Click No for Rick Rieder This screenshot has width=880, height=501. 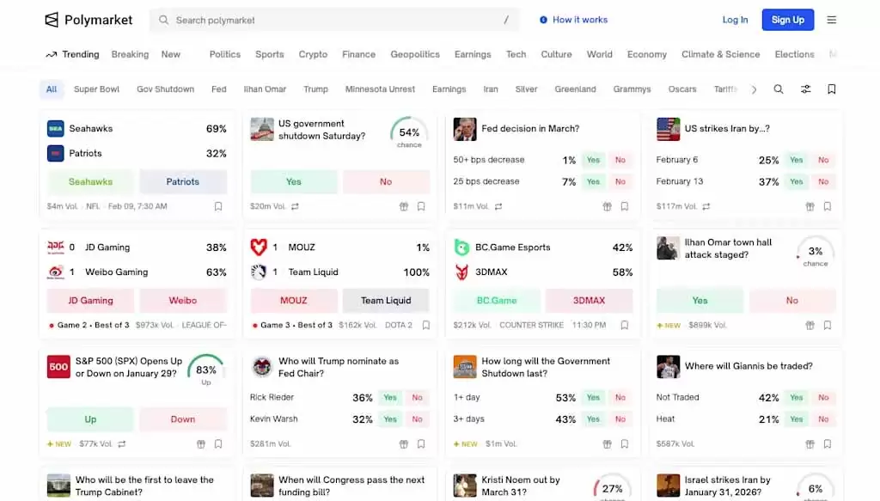[417, 398]
